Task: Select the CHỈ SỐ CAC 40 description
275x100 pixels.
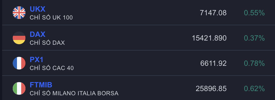Action: pos(52,68)
